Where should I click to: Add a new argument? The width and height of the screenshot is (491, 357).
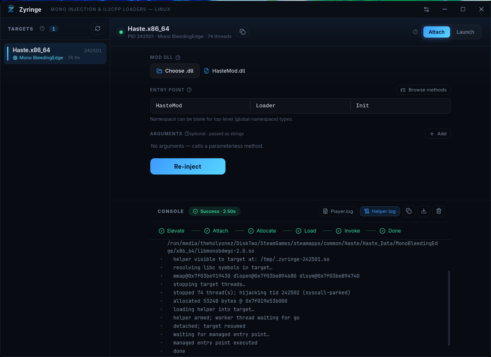pyautogui.click(x=438, y=134)
